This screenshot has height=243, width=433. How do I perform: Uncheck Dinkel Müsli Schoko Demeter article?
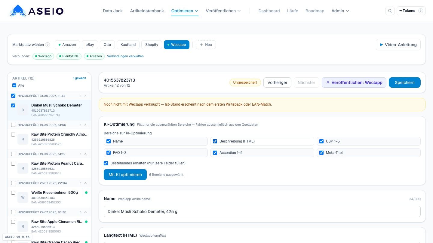pos(13,105)
